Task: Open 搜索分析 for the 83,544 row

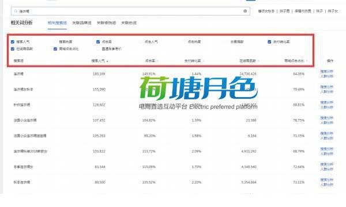Action: tap(327, 164)
